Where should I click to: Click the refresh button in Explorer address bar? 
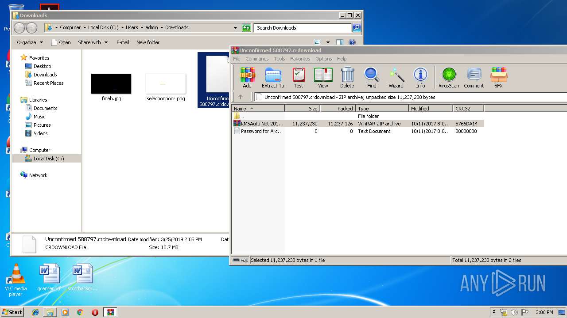[x=246, y=28]
